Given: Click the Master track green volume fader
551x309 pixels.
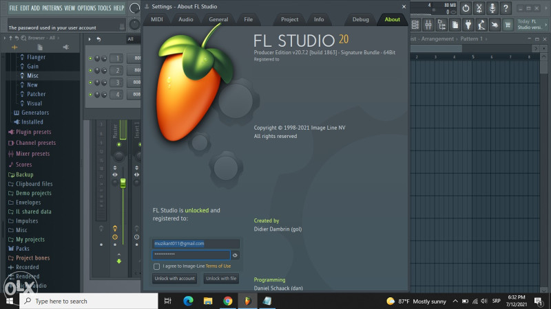Looking at the screenshot, I should tap(123, 183).
